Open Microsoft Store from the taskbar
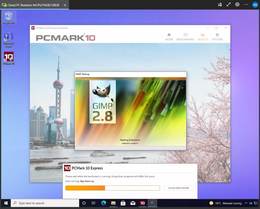 click(123, 203)
